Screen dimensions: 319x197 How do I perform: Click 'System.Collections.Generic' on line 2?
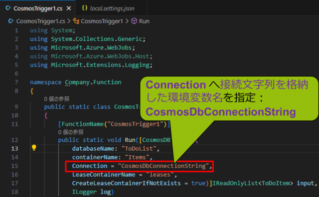pos(96,39)
